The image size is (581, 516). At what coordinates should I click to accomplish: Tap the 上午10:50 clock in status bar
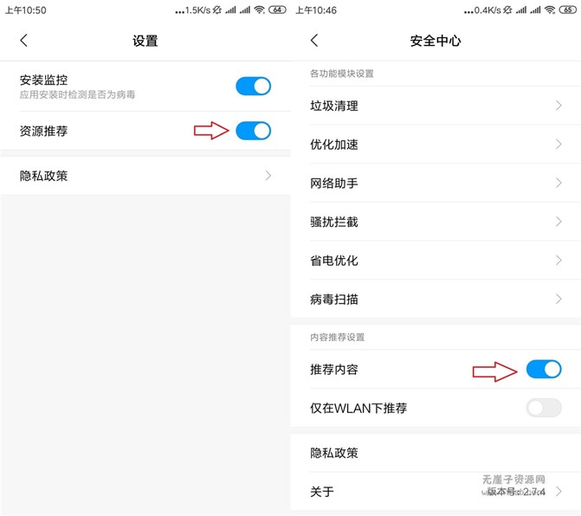(26, 10)
